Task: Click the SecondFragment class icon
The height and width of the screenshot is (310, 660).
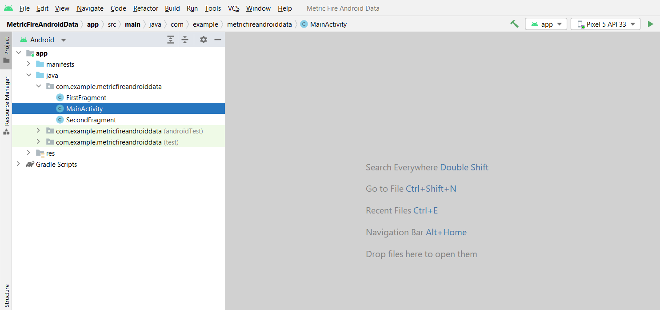Action: click(60, 120)
